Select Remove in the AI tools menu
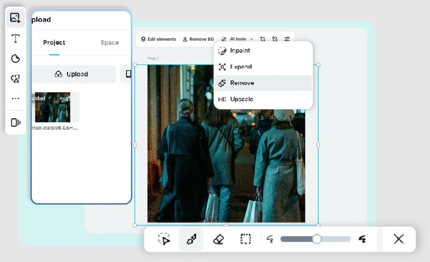Viewport: 430px width, 262px height. [242, 83]
